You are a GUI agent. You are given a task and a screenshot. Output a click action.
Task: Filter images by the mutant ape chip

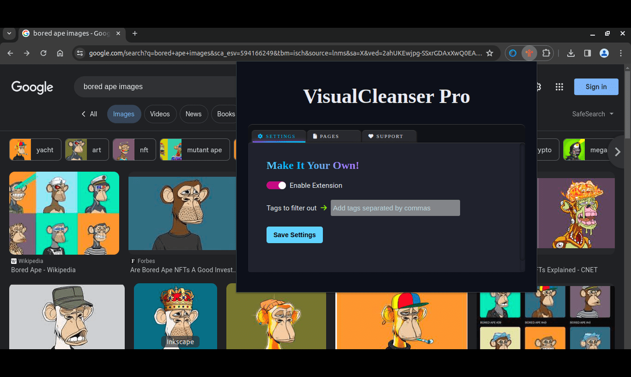(x=195, y=150)
